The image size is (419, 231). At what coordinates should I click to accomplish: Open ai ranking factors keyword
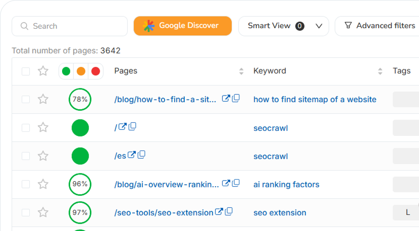tap(286, 185)
